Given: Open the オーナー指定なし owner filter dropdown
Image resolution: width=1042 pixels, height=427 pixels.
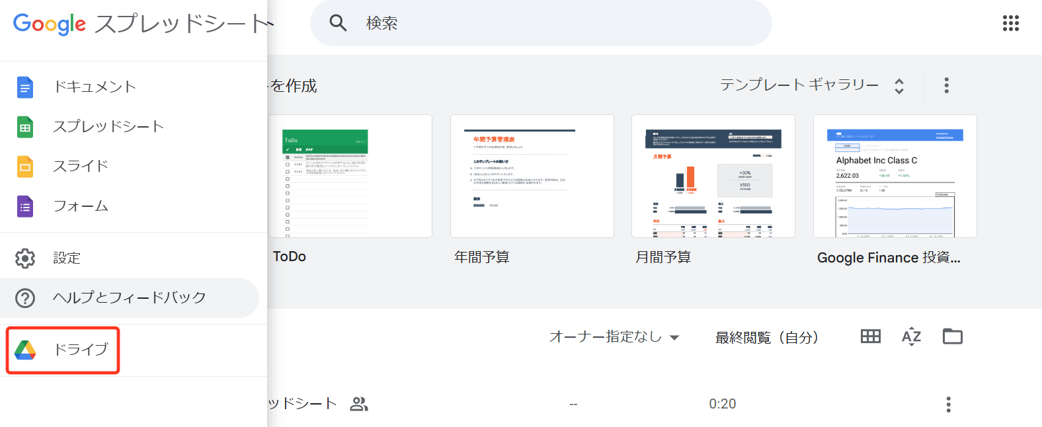Looking at the screenshot, I should click(x=614, y=337).
